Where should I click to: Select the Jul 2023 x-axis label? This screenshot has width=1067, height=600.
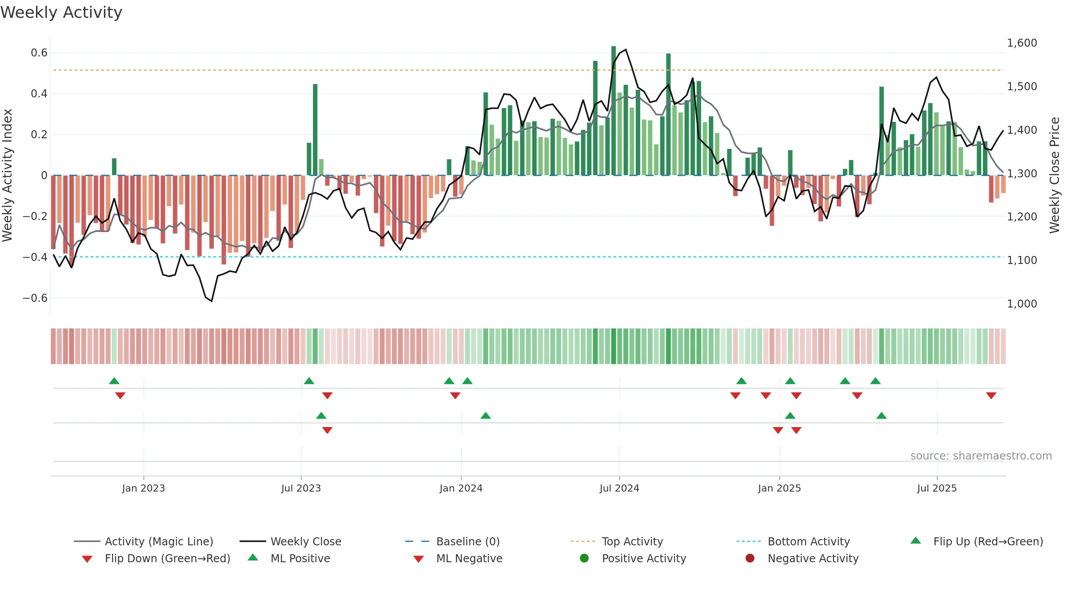point(301,488)
